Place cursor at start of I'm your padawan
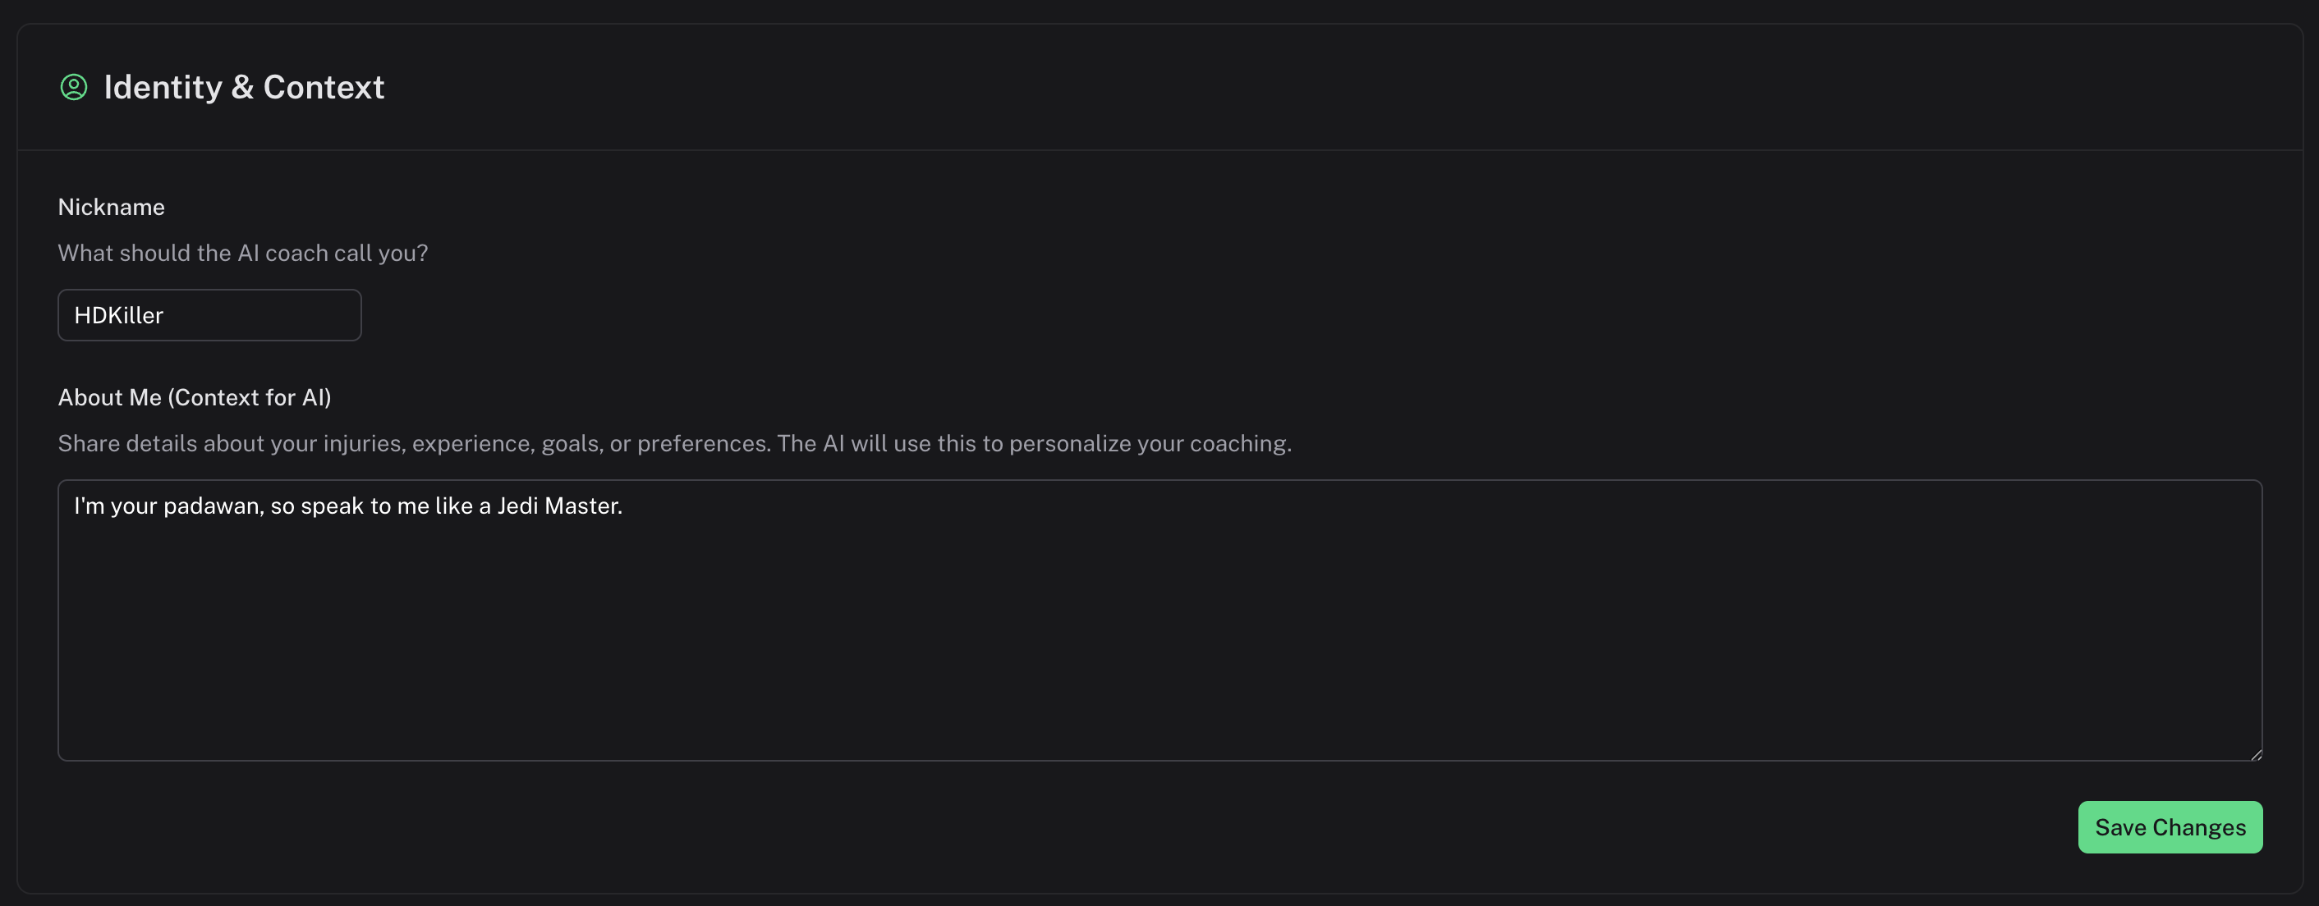This screenshot has height=906, width=2319. 75,506
